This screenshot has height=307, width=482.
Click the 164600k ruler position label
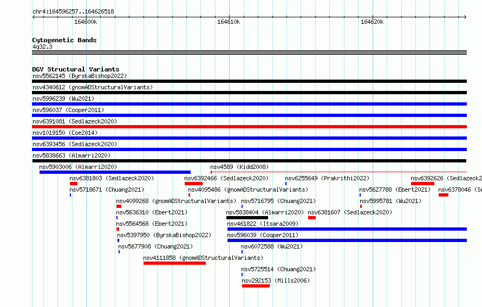[x=86, y=22]
